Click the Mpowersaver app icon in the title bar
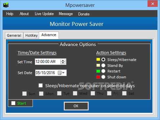 [6, 5]
